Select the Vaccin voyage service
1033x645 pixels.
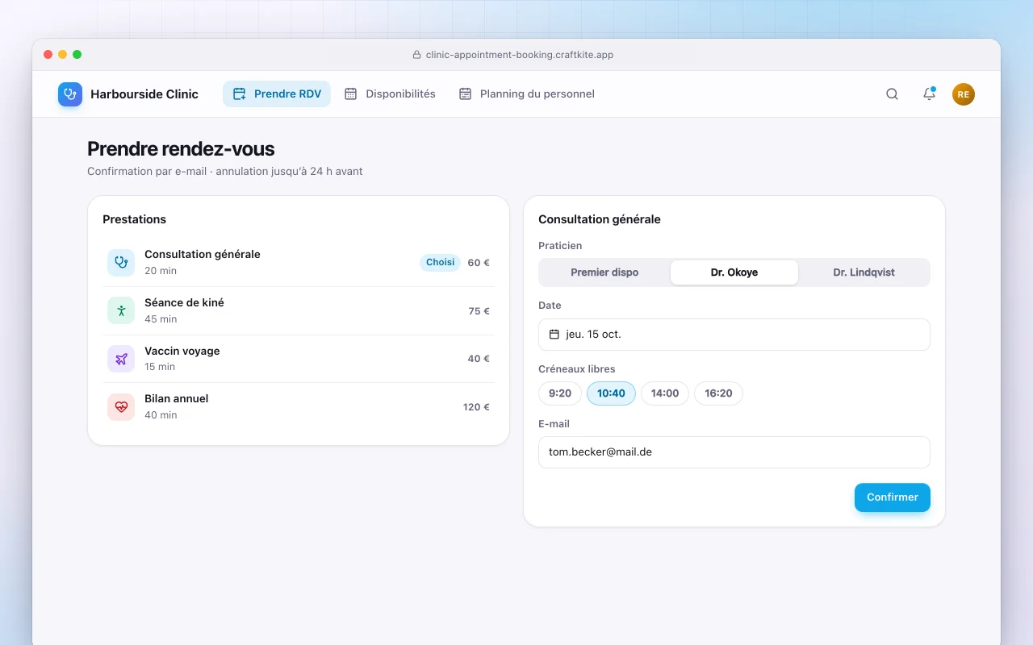299,359
